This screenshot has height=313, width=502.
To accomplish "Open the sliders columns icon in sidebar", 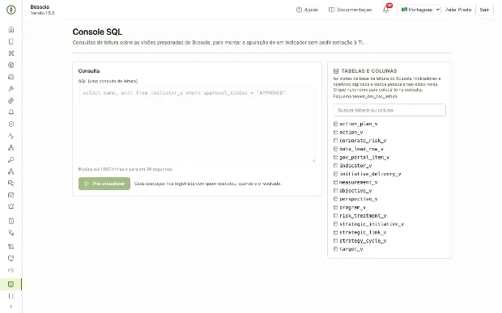I will [x=11, y=247].
